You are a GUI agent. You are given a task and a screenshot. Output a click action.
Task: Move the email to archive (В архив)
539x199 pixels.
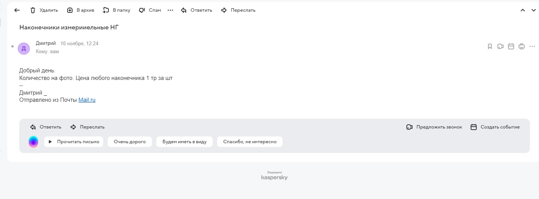pos(80,10)
